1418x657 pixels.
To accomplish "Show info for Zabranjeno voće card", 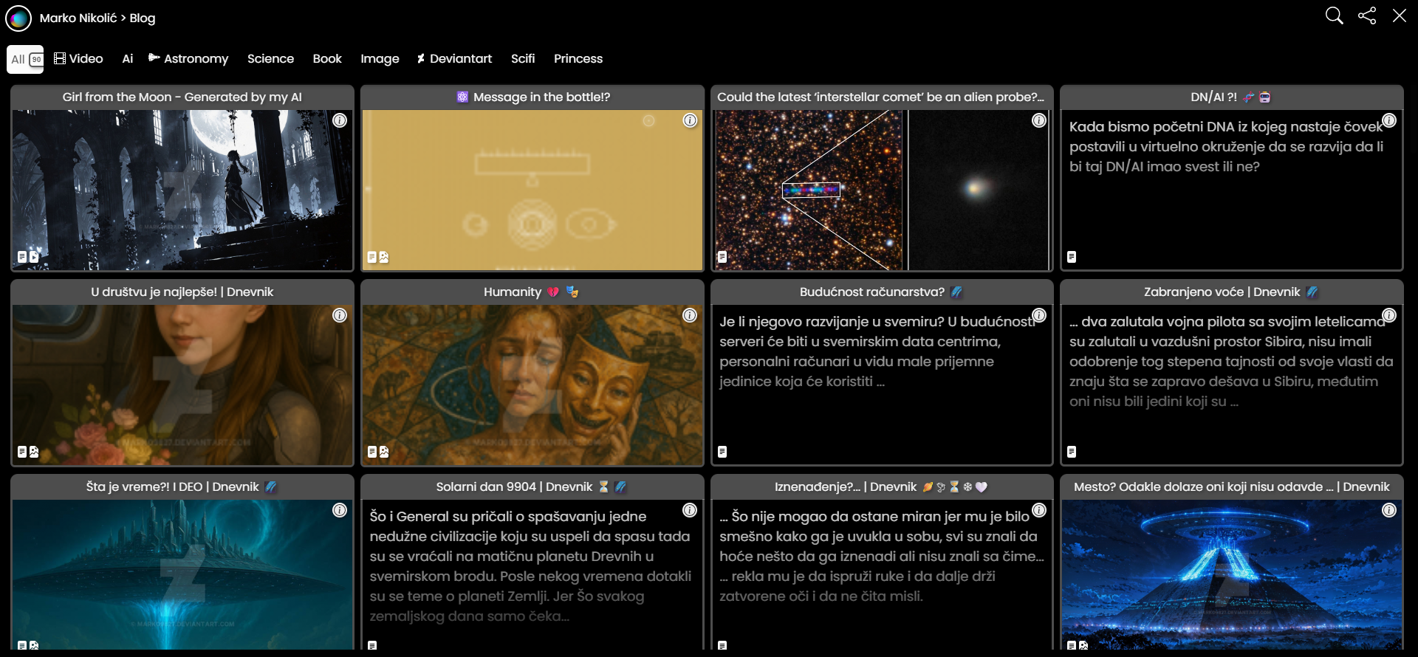I will tap(1389, 315).
